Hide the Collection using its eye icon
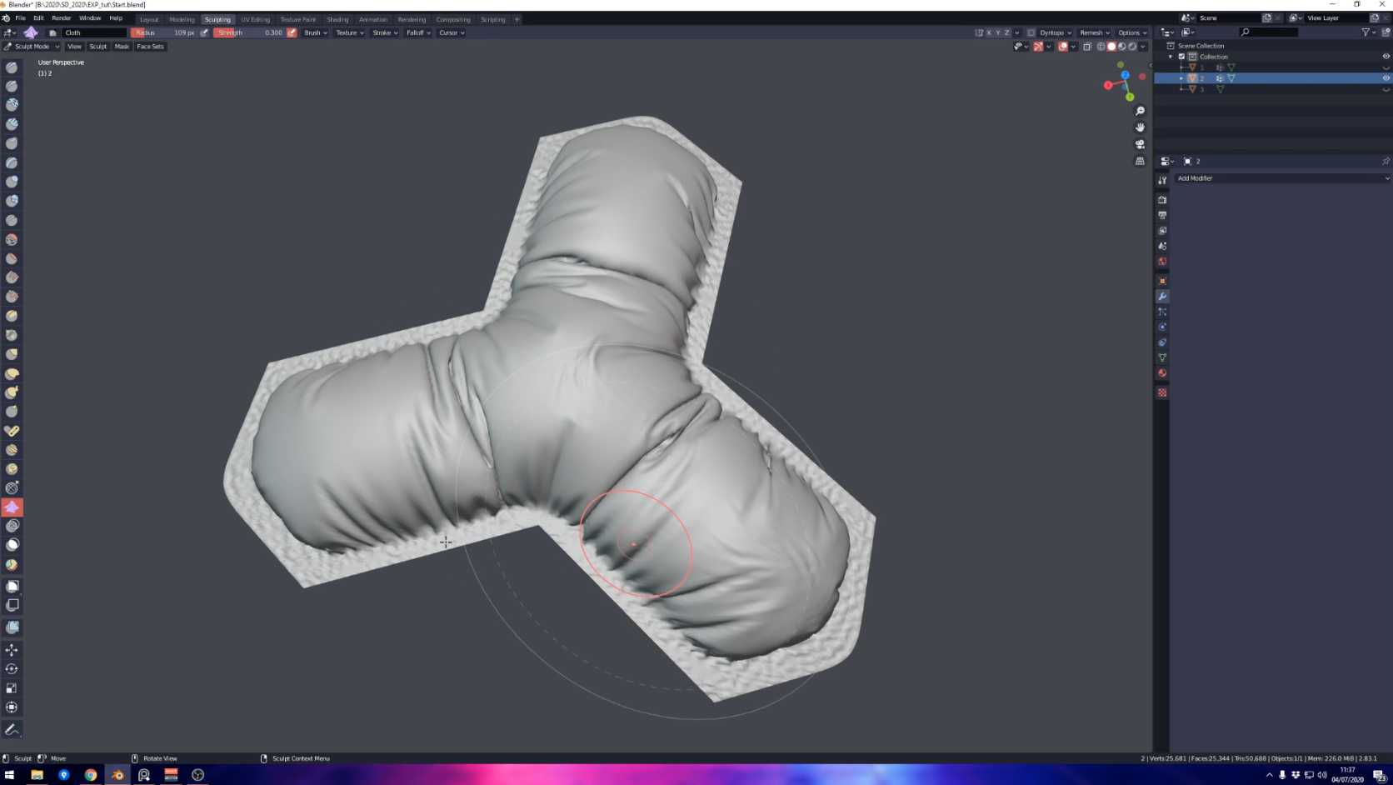Viewport: 1393px width, 785px height. pyautogui.click(x=1386, y=57)
